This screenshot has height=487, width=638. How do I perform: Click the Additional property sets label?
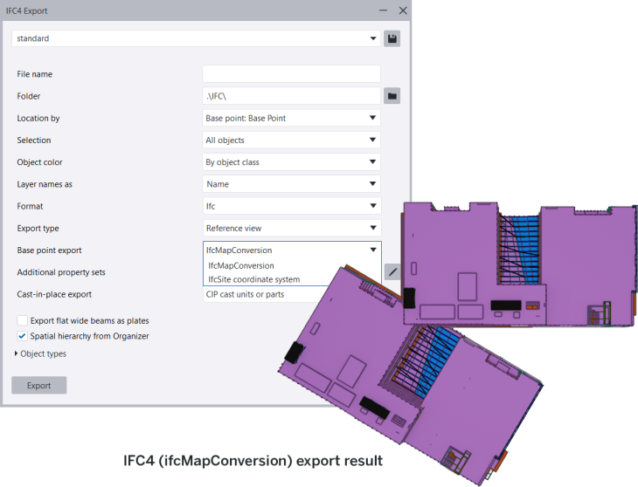(61, 272)
